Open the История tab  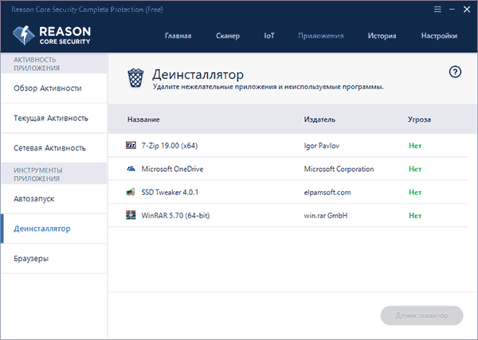point(382,36)
